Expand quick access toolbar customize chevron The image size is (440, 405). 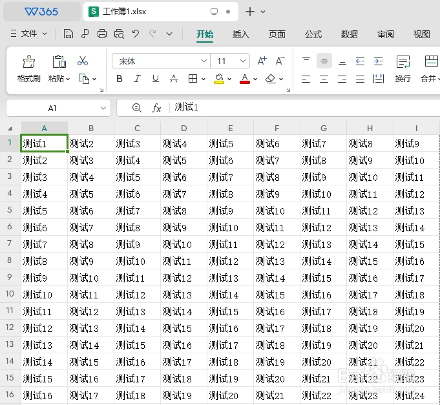(169, 34)
